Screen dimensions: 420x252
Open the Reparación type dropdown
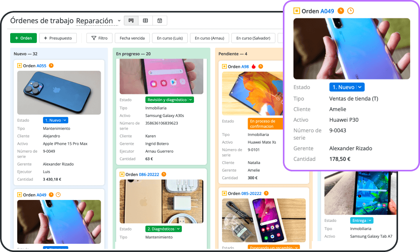point(98,21)
